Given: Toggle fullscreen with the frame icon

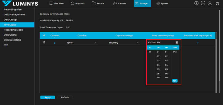Looking at the screenshot, I should 203,3.
